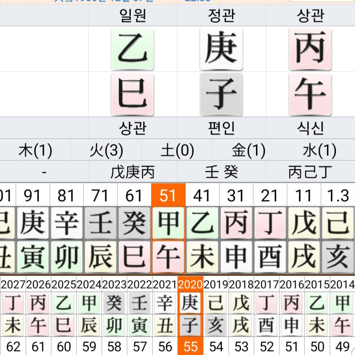The width and height of the screenshot is (355, 355).
Task: Tap the 亥 branch tile in the 1.3 daeun
Action: click(338, 257)
